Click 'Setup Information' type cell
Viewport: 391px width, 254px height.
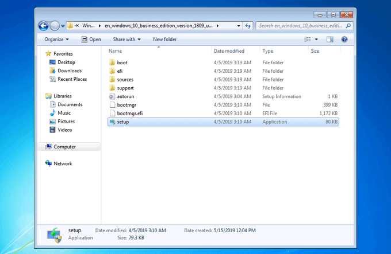(x=282, y=96)
